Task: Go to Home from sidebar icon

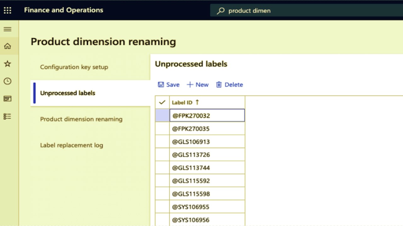Action: click(x=8, y=46)
